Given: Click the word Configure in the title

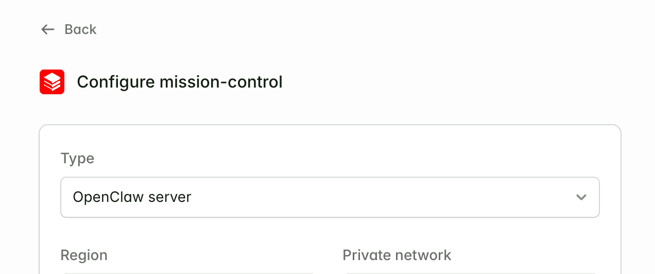Looking at the screenshot, I should click(x=116, y=82).
